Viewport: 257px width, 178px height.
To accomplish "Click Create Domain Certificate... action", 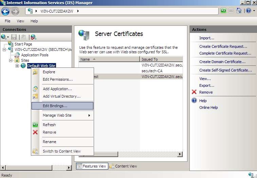I will coord(222,62).
